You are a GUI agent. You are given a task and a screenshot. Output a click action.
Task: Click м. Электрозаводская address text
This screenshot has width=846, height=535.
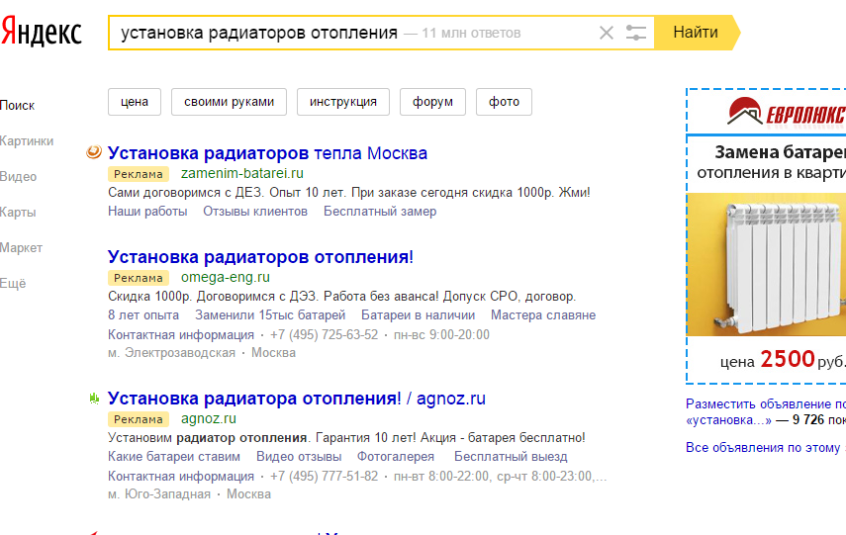[x=171, y=353]
